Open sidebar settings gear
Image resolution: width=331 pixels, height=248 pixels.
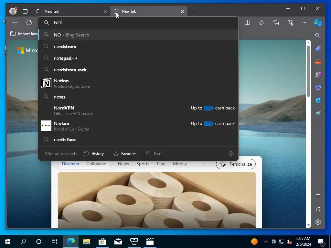318,222
